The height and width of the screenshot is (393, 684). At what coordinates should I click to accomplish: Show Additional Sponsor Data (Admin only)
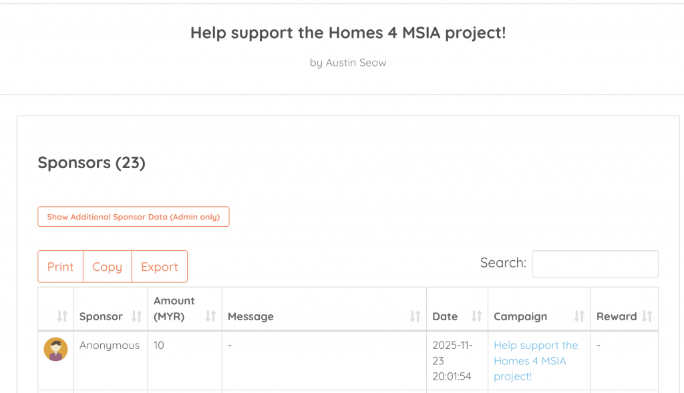pos(134,217)
